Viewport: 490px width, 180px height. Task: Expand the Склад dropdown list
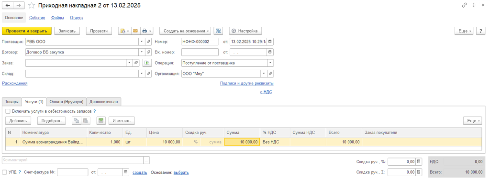pyautogui.click(x=142, y=74)
